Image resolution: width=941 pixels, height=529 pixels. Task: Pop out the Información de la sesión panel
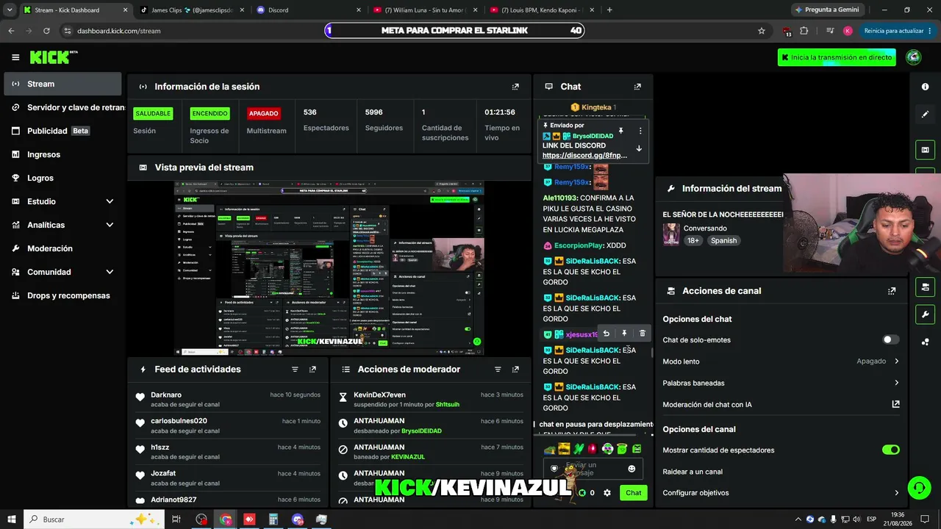(515, 87)
